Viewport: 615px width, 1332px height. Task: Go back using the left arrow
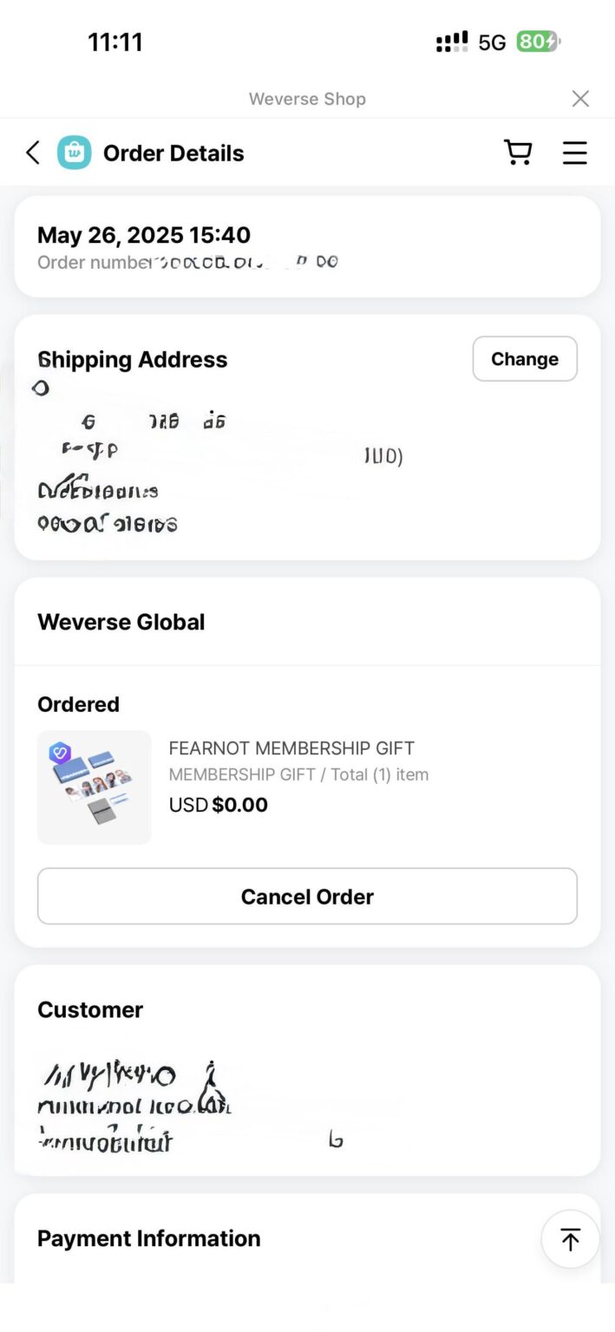pyautogui.click(x=33, y=153)
